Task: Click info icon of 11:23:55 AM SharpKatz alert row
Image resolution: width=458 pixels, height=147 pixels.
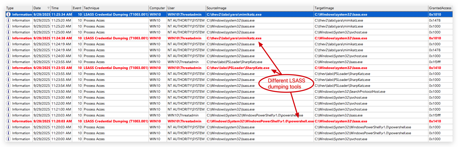Action: coord(8,68)
